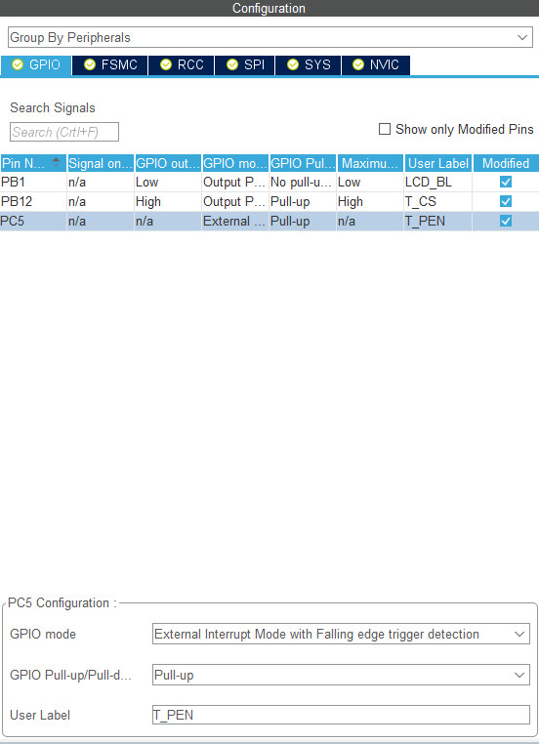The width and height of the screenshot is (539, 744).
Task: Click the status check icon beside FSMC
Action: tap(90, 64)
